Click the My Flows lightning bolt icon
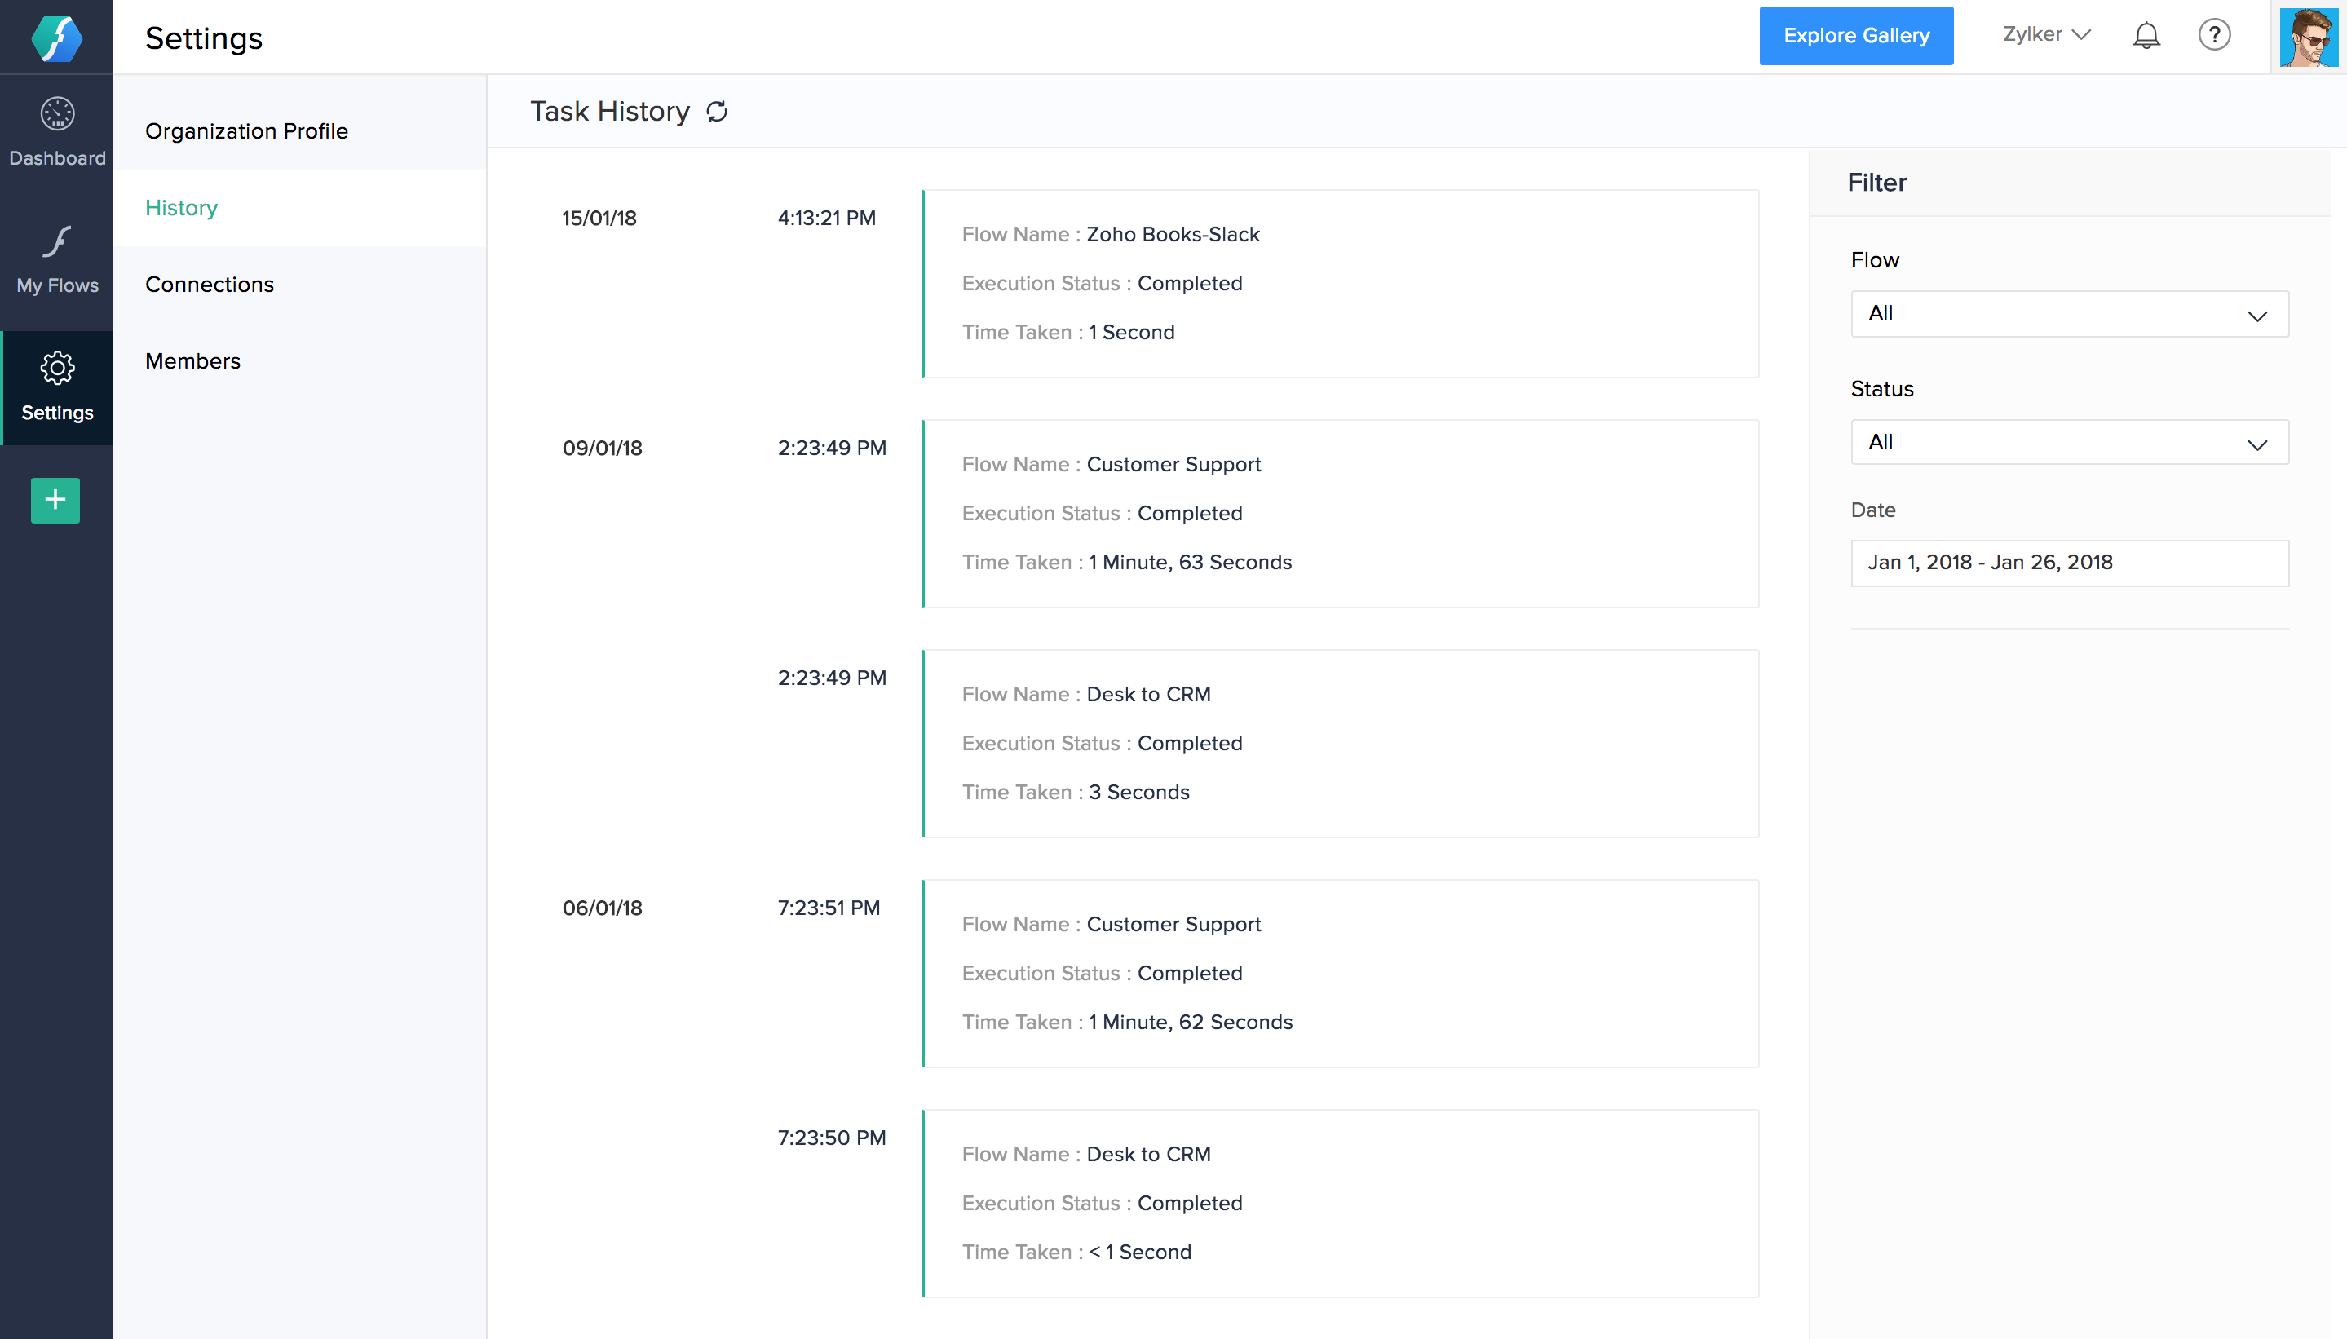Image resolution: width=2347 pixels, height=1339 pixels. (x=55, y=241)
